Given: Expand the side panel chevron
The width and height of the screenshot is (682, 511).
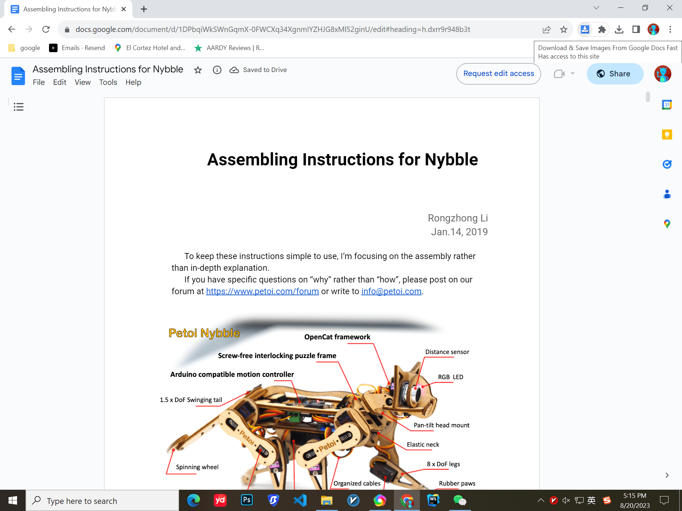Looking at the screenshot, I should click(x=667, y=475).
